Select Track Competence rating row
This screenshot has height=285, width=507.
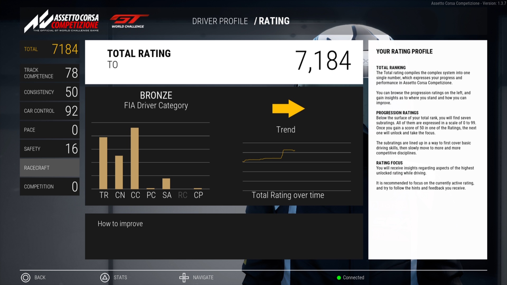coord(49,73)
